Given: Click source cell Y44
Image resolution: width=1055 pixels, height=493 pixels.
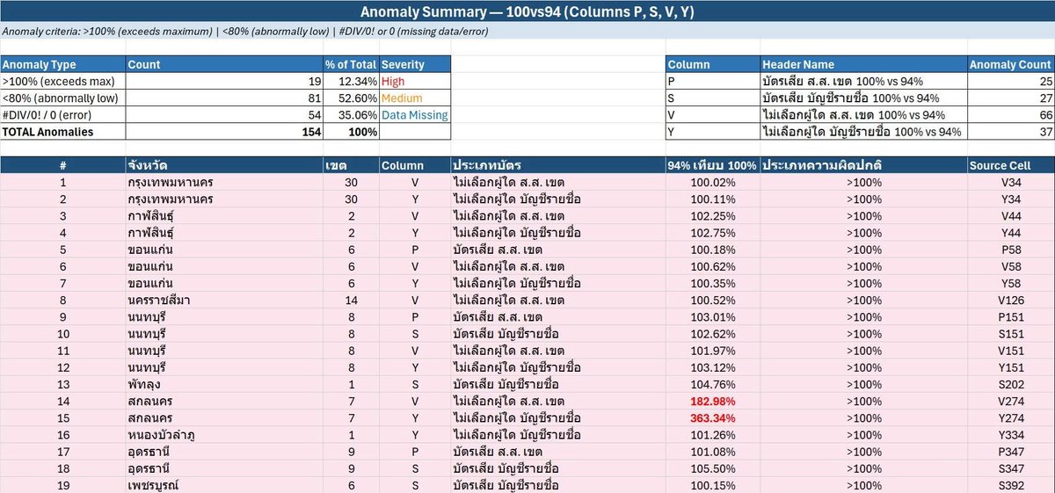Looking at the screenshot, I should click(x=1010, y=233).
